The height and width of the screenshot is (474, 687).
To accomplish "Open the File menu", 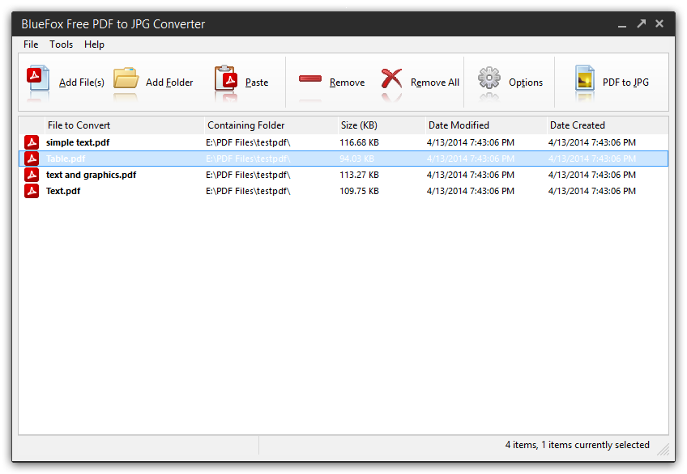I will [x=31, y=44].
